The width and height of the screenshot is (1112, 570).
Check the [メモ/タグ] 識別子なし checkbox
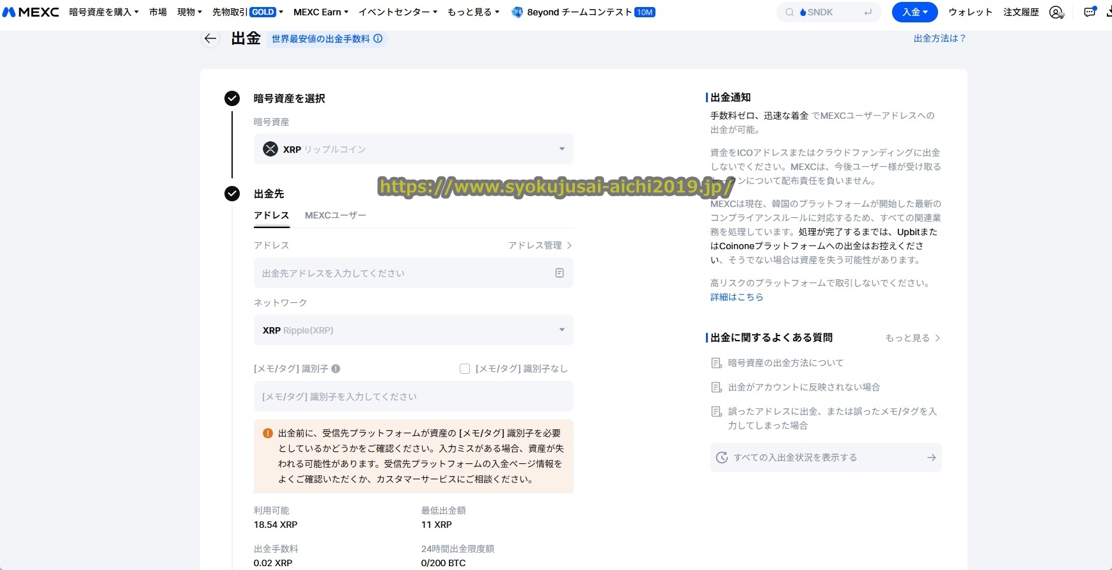pos(465,369)
